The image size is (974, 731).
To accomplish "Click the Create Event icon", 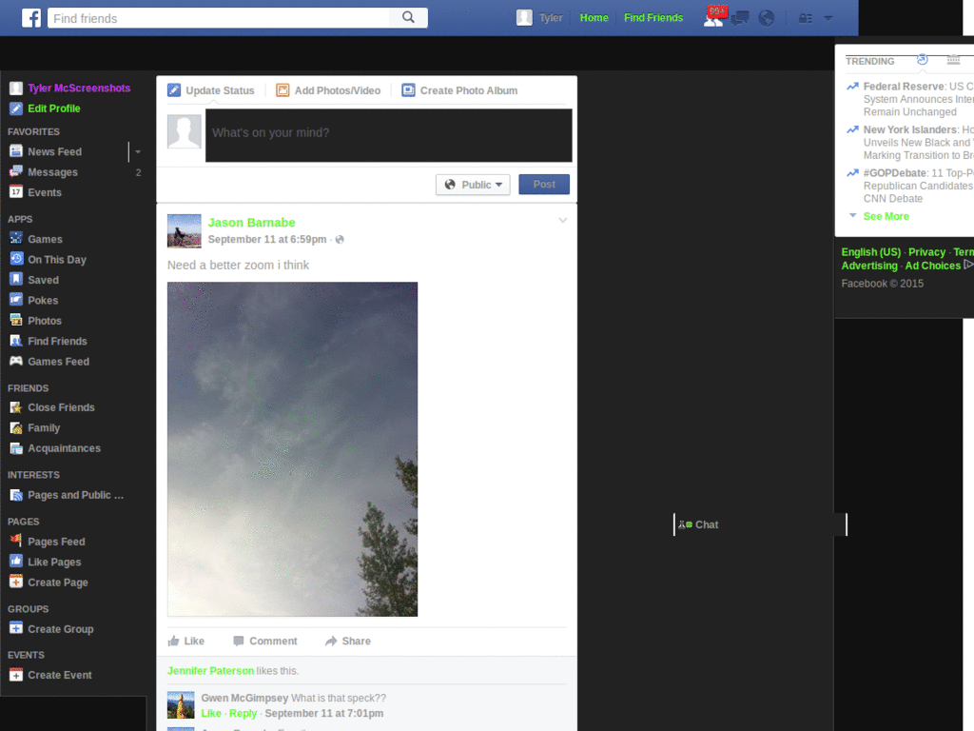I will tap(16, 675).
